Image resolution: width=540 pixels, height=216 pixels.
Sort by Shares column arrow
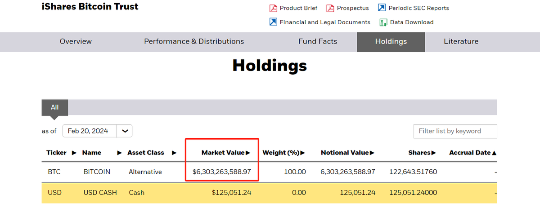click(x=434, y=153)
